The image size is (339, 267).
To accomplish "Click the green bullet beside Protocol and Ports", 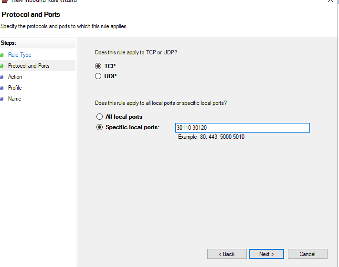I will tap(2, 66).
